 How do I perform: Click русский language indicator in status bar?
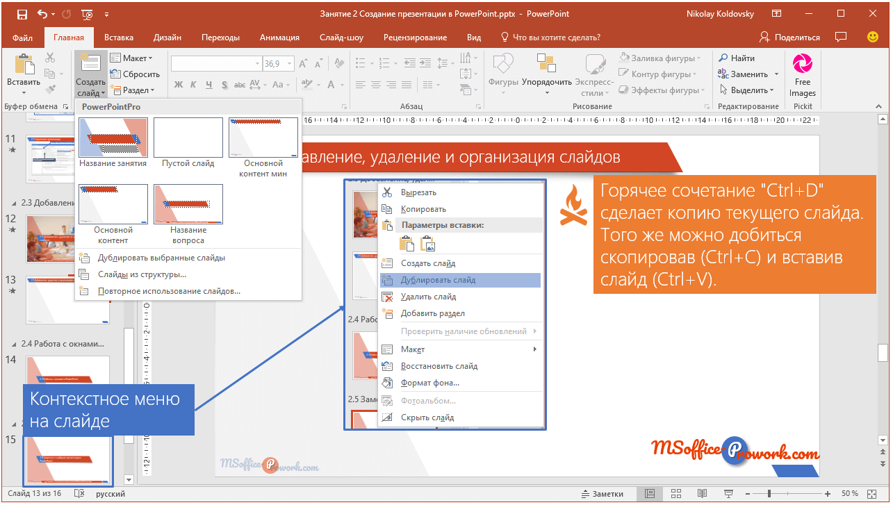110,494
